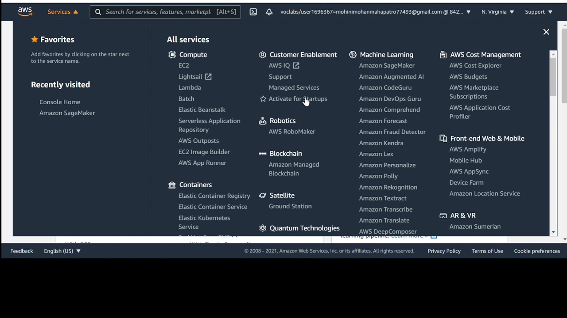Open Elastic Container Registry

214,196
